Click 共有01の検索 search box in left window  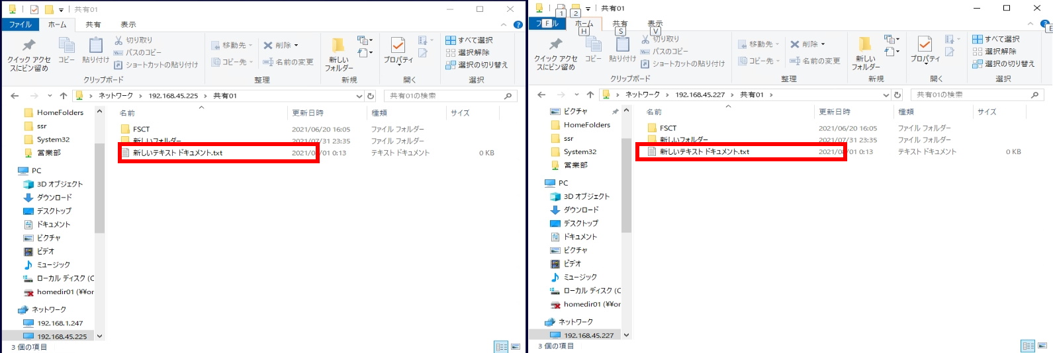point(450,96)
